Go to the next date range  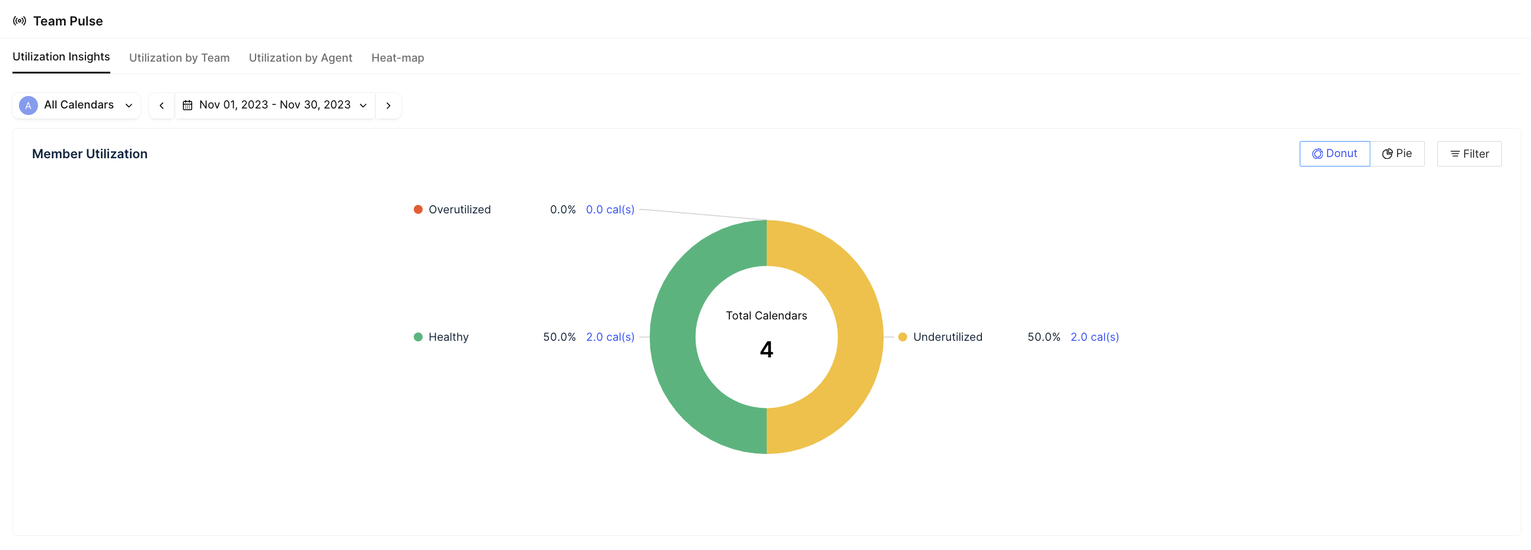[x=388, y=105]
